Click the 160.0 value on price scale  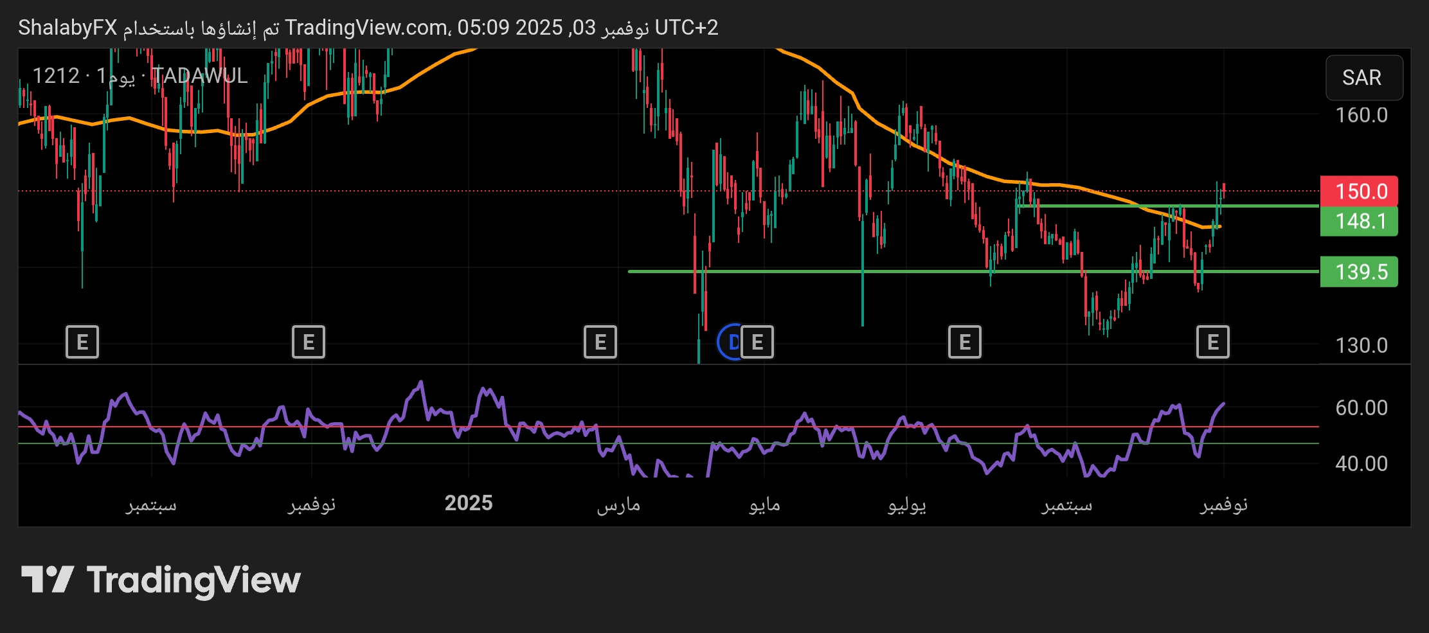[x=1361, y=115]
